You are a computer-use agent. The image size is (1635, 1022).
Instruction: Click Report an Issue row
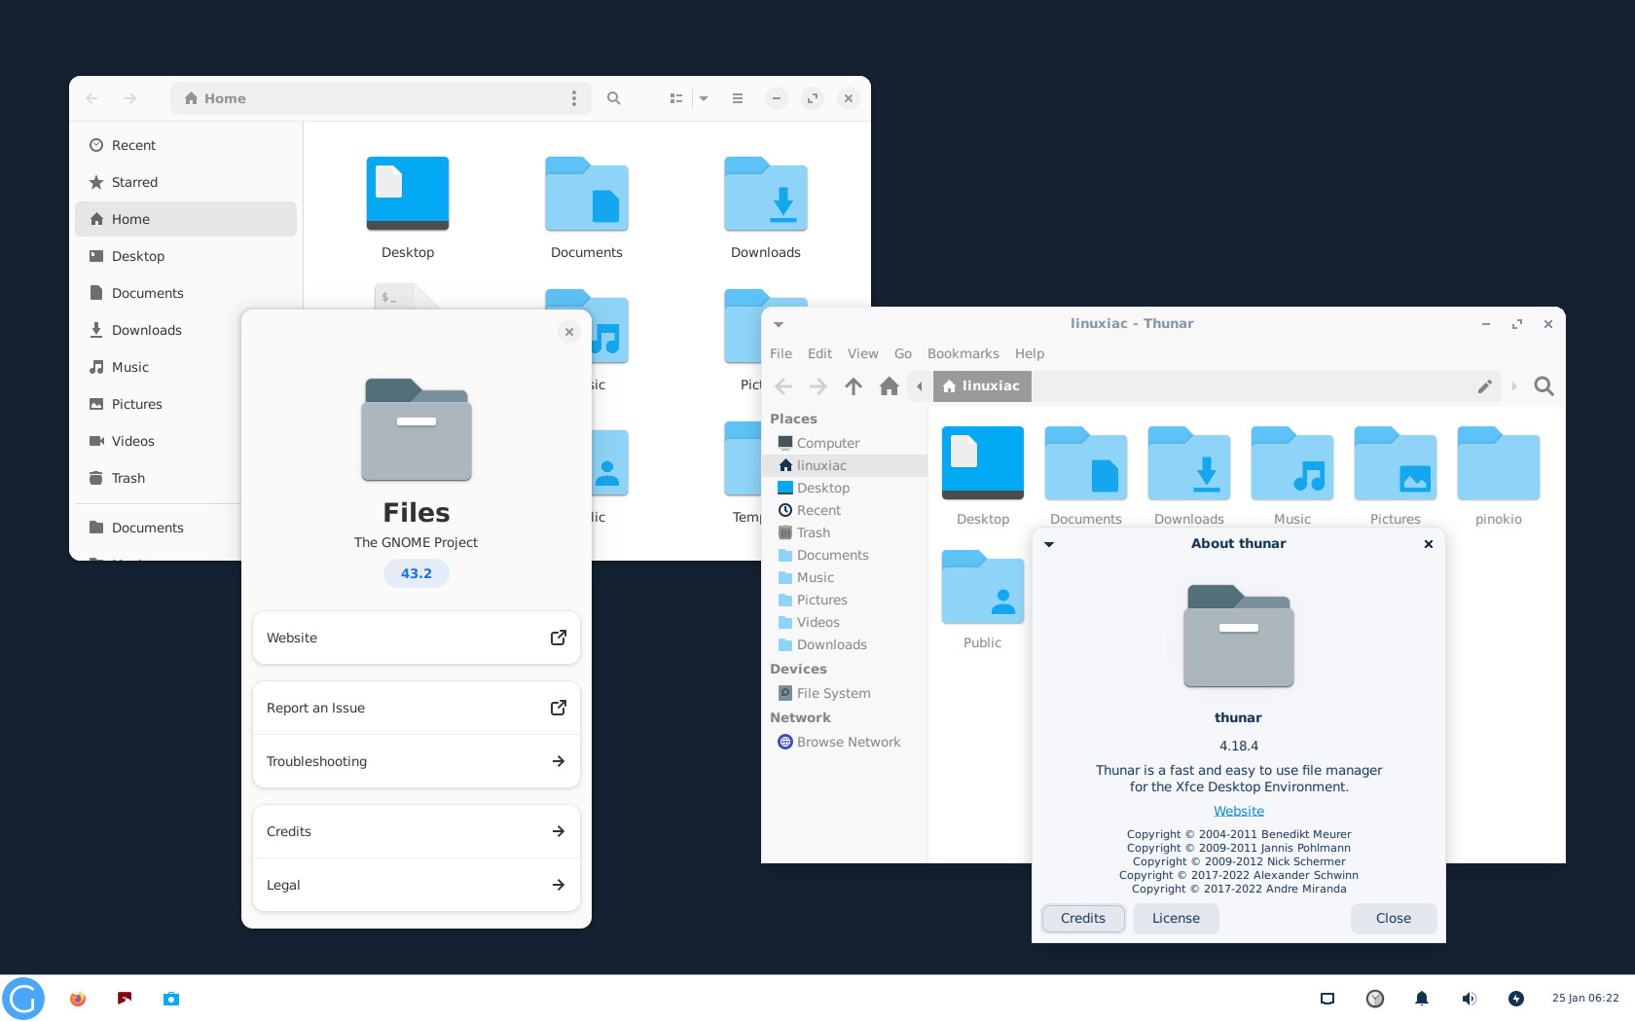pyautogui.click(x=417, y=708)
